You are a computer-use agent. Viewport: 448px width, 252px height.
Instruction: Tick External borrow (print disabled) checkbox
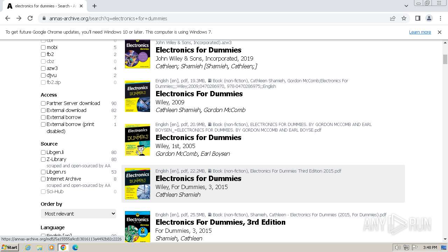click(x=43, y=124)
